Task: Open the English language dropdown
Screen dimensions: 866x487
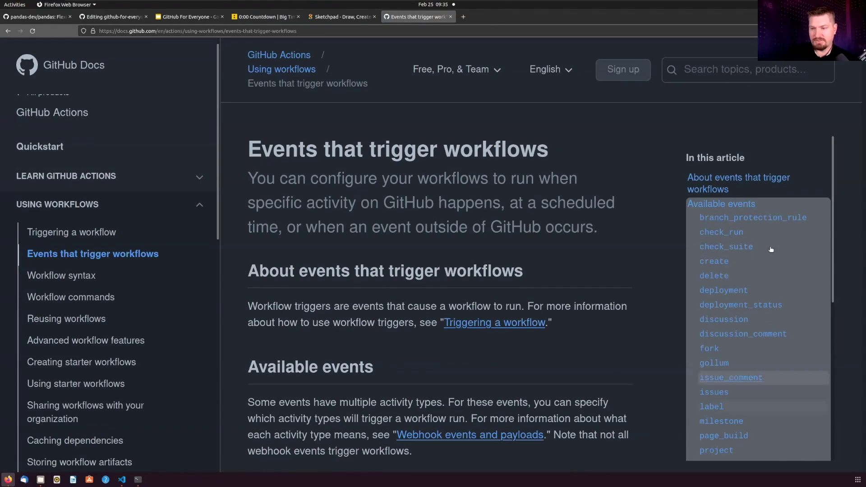Action: 550,69
